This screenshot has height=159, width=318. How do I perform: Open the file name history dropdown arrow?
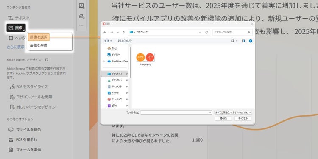click(x=210, y=112)
